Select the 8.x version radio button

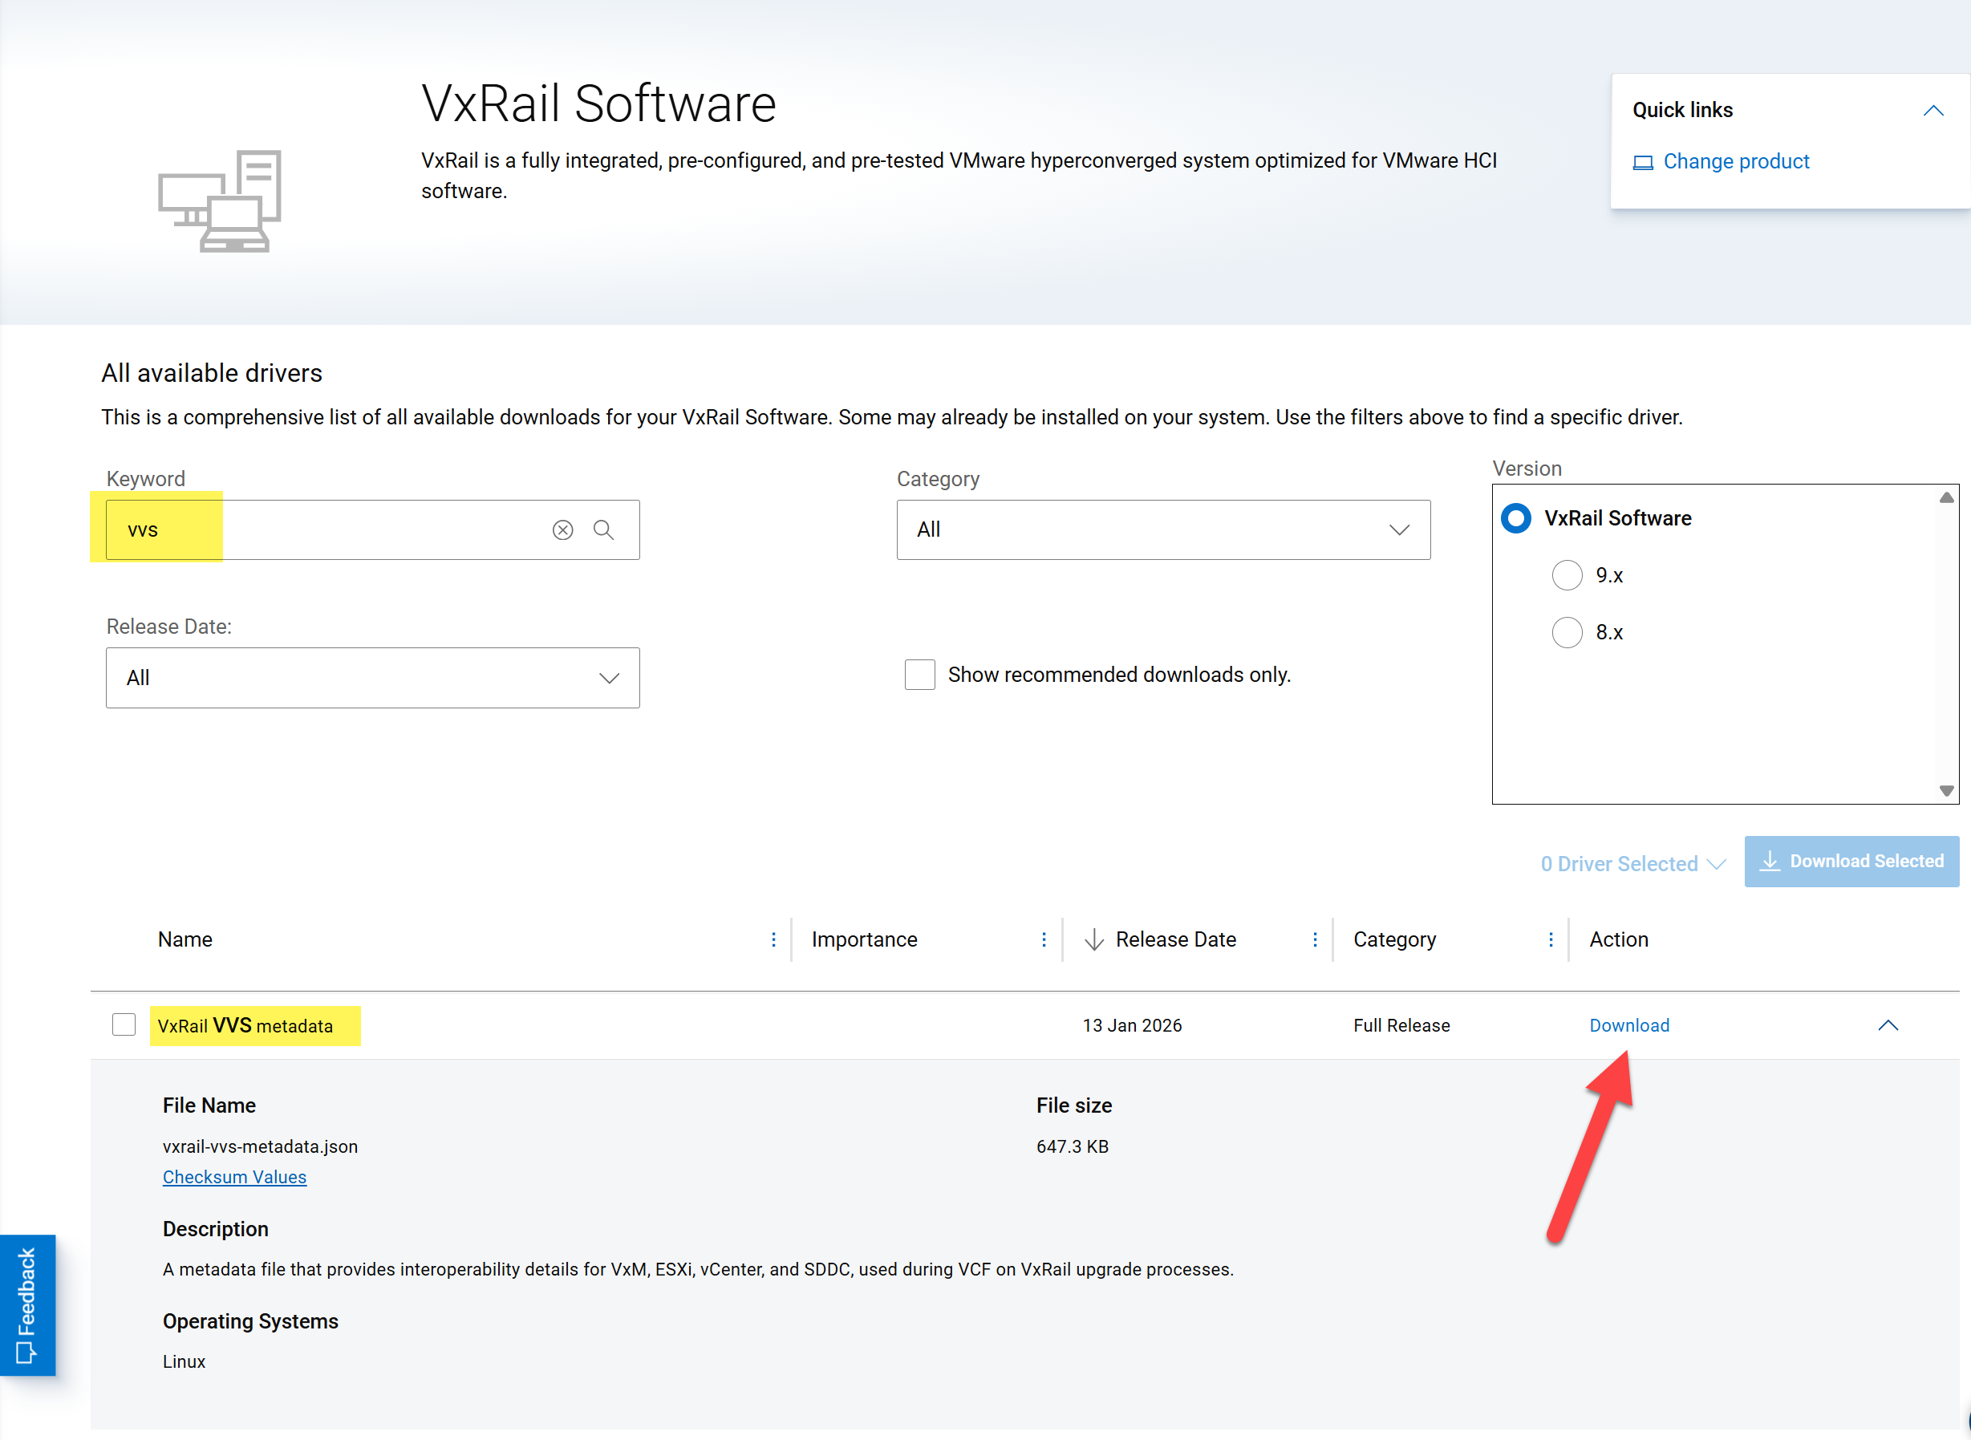tap(1567, 633)
